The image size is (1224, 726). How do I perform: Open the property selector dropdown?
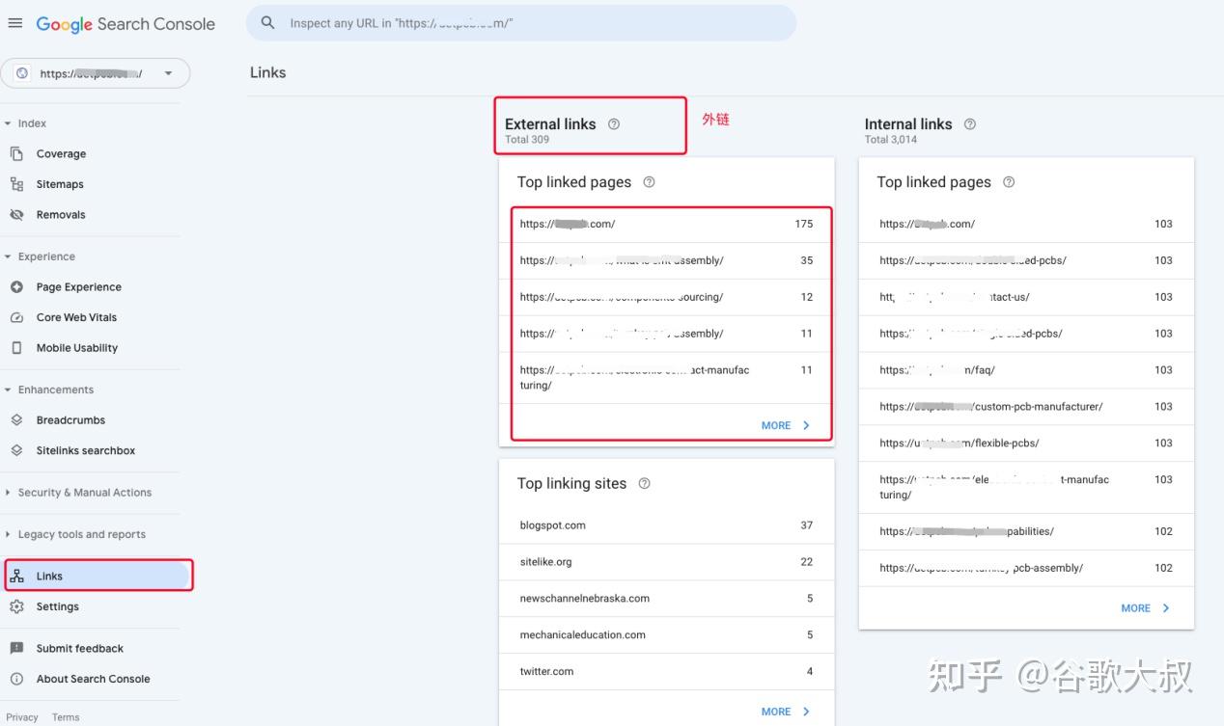(168, 73)
